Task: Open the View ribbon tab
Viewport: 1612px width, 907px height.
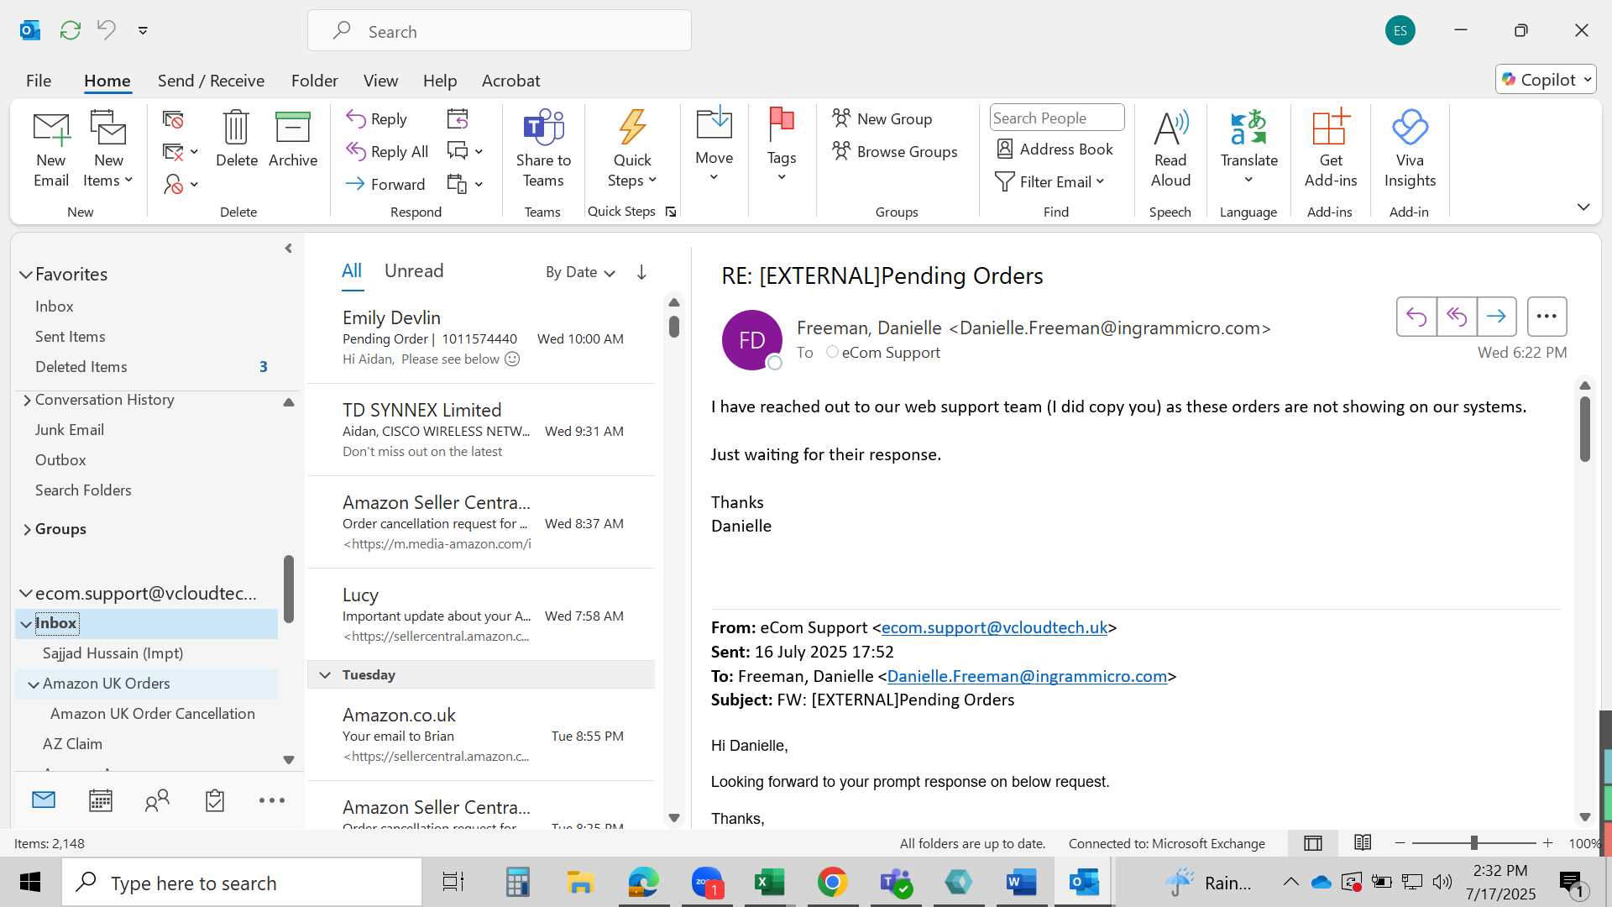Action: (380, 81)
